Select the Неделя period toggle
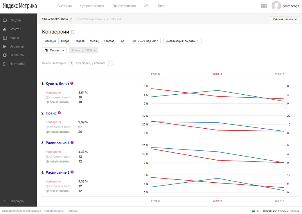Image resolution: width=302 pixels, height=214 pixels. 79,41
